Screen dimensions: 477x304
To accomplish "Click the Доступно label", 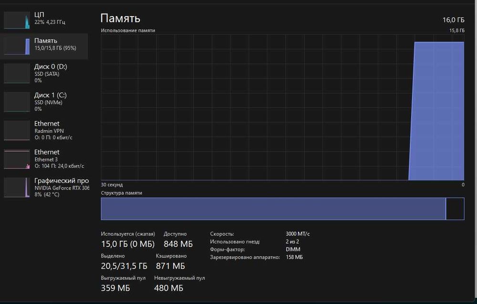I will point(175,234).
